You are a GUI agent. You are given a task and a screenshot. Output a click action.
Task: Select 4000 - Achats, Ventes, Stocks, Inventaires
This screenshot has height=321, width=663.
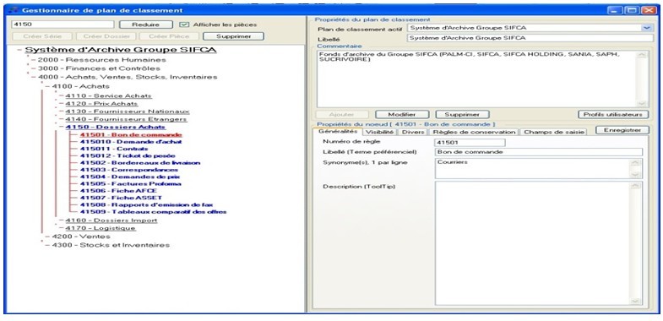128,77
